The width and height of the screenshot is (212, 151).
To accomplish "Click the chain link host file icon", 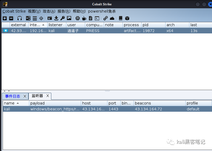I will click(105, 18).
